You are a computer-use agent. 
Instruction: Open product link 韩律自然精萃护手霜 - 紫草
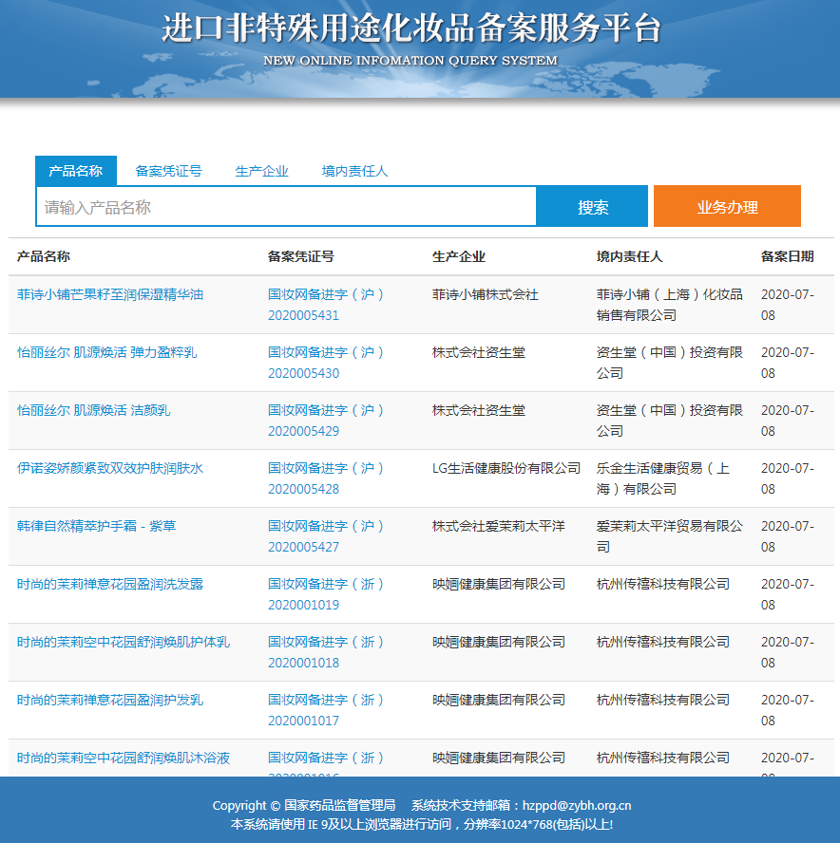pyautogui.click(x=96, y=526)
